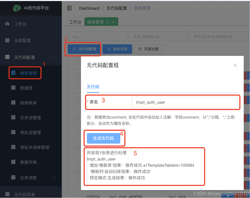
Task: Refresh the 模板管理 tab via reload icon
Action: [107, 22]
